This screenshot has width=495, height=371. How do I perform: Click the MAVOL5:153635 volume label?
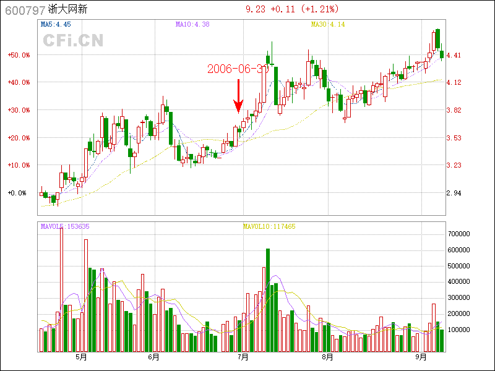click(x=65, y=226)
